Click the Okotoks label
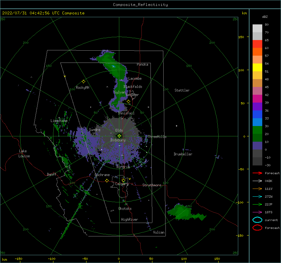 [x=125, y=209]
